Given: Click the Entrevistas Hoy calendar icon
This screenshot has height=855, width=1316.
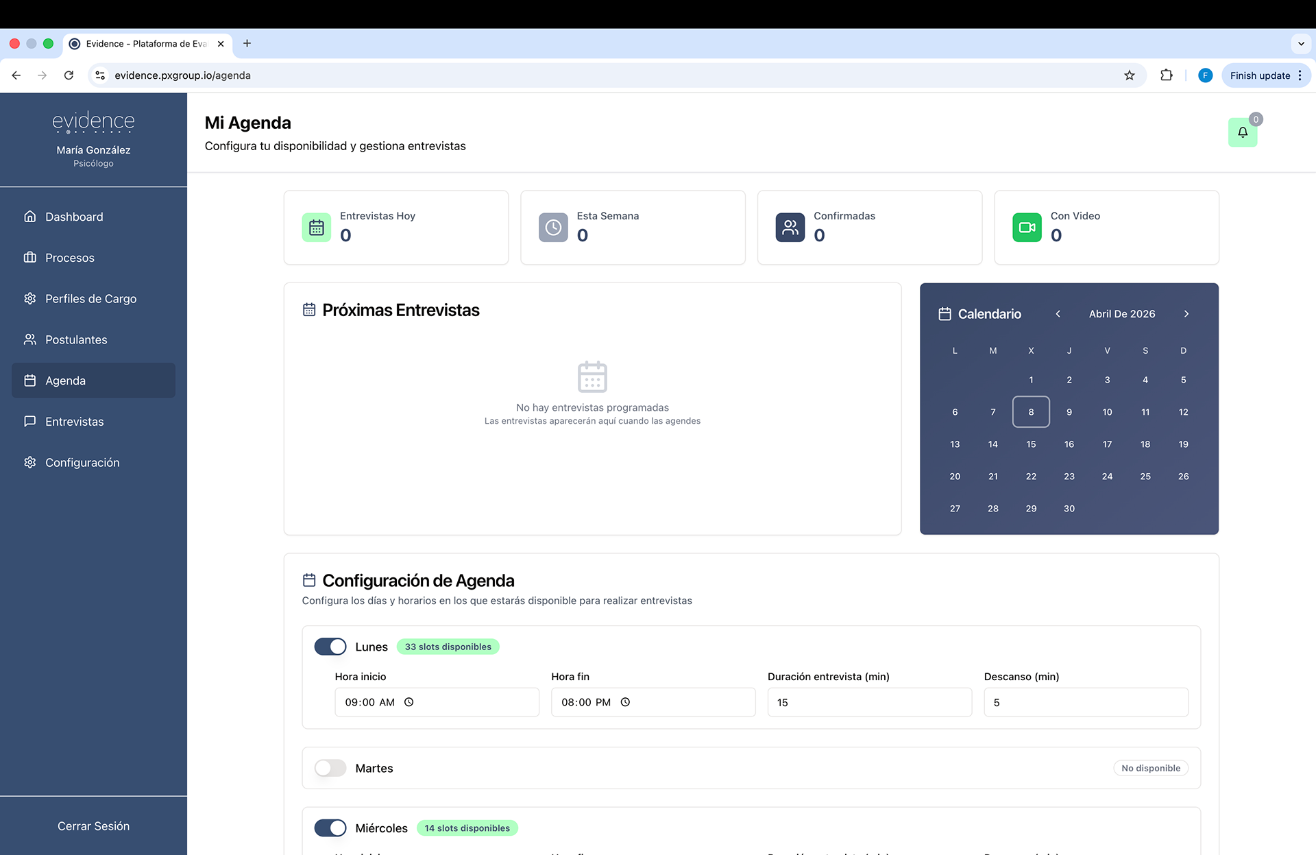Looking at the screenshot, I should pos(316,228).
